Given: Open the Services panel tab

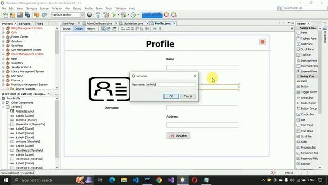Looking at the screenshot, I should pos(25,24).
